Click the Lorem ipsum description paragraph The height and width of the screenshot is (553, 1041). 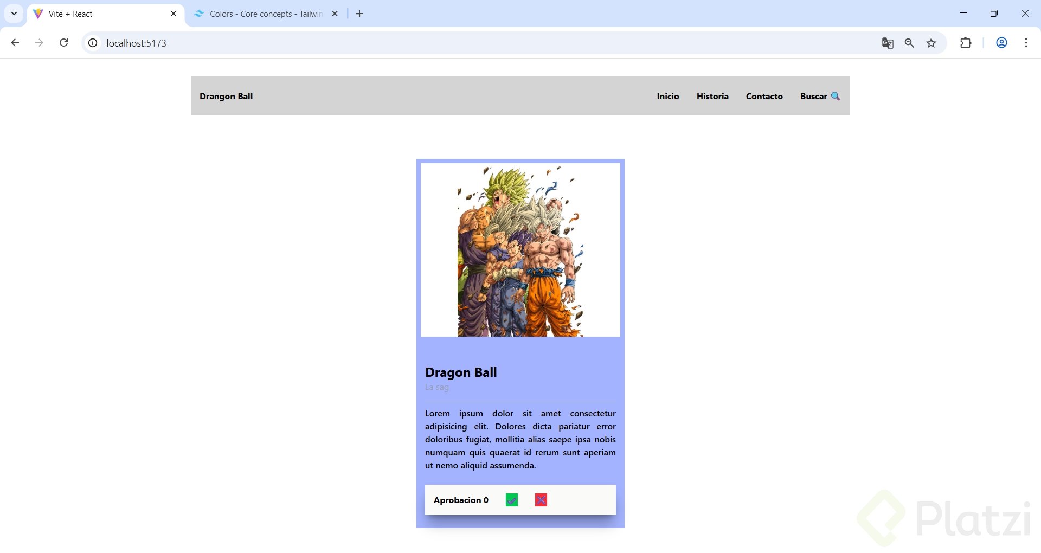520,439
